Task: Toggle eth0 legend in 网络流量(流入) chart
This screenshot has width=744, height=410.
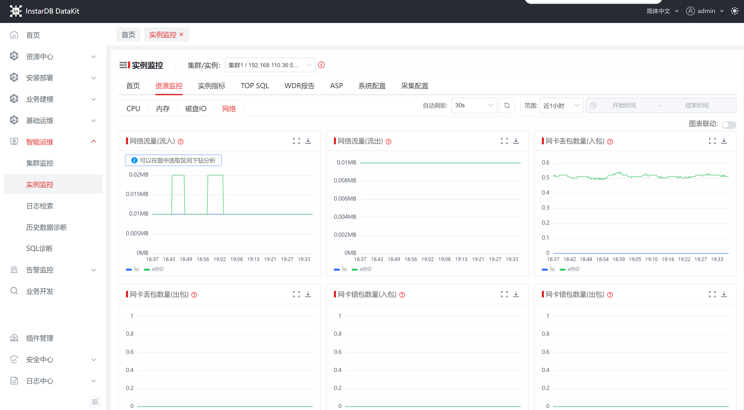Action: 154,269
